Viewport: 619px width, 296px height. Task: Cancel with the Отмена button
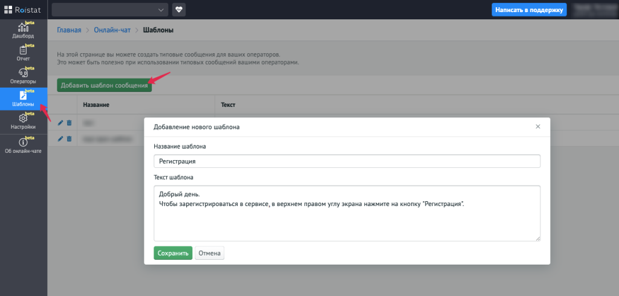coord(210,253)
